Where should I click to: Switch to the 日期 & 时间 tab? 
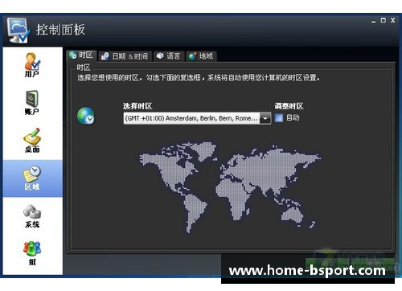click(x=125, y=56)
